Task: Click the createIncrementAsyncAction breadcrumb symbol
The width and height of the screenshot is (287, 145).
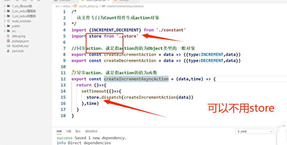Action: (125, 6)
